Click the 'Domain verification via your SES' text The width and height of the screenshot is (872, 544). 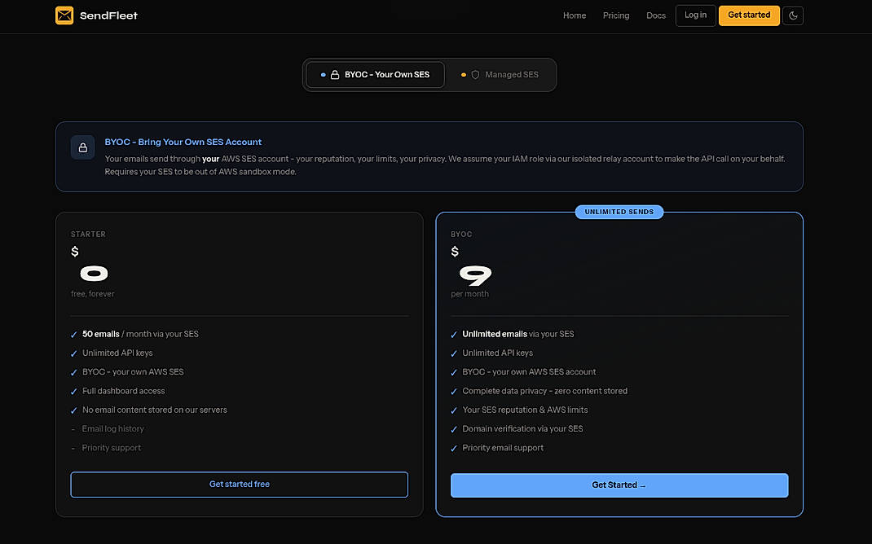point(522,428)
